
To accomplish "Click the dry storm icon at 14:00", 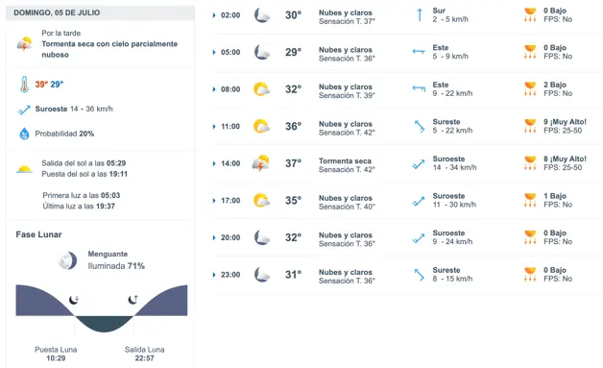I will pos(261,163).
